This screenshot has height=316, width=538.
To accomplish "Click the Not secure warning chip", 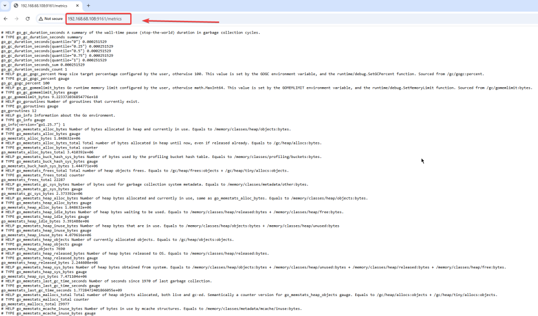I will point(50,18).
